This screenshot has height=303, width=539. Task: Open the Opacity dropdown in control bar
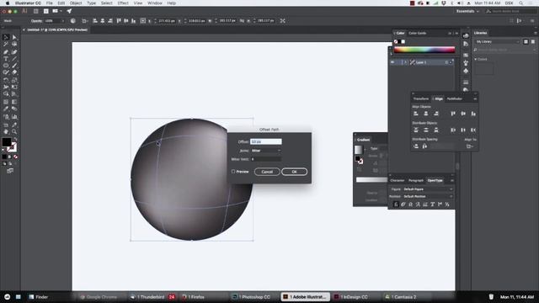click(62, 20)
